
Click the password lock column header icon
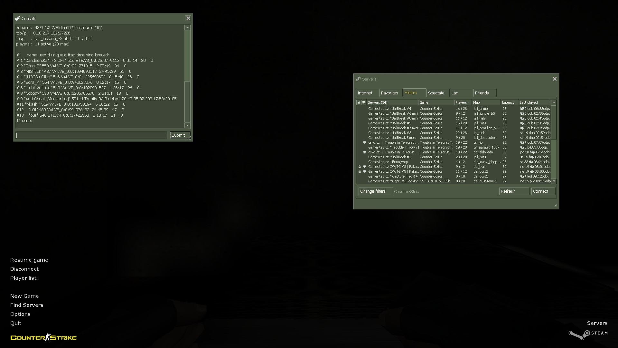(x=359, y=102)
